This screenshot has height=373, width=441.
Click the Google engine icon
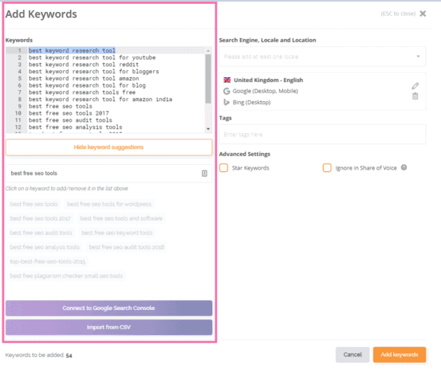click(x=227, y=91)
